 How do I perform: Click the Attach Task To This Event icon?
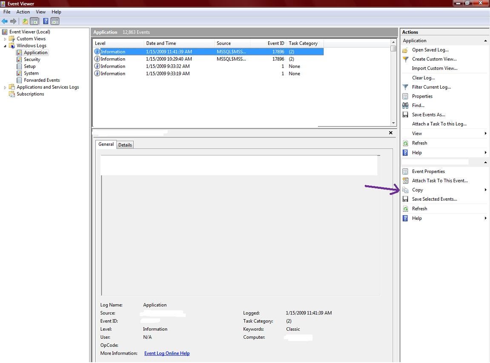coord(405,181)
